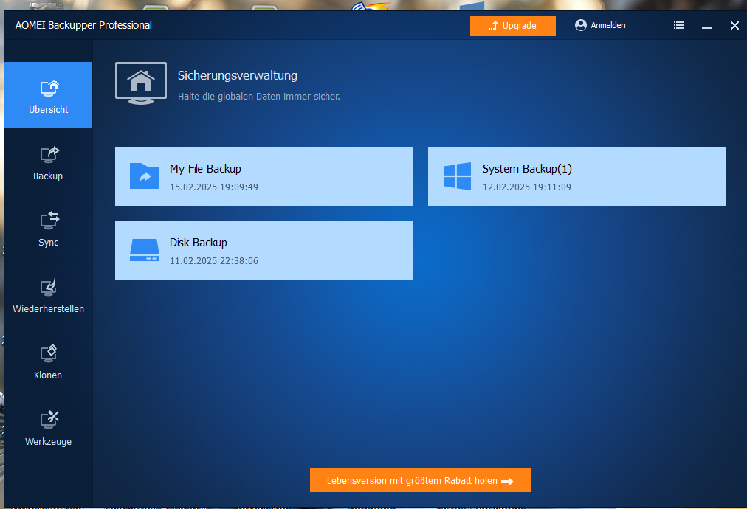
Task: Click the Windows logo on System Backup
Action: (x=458, y=176)
